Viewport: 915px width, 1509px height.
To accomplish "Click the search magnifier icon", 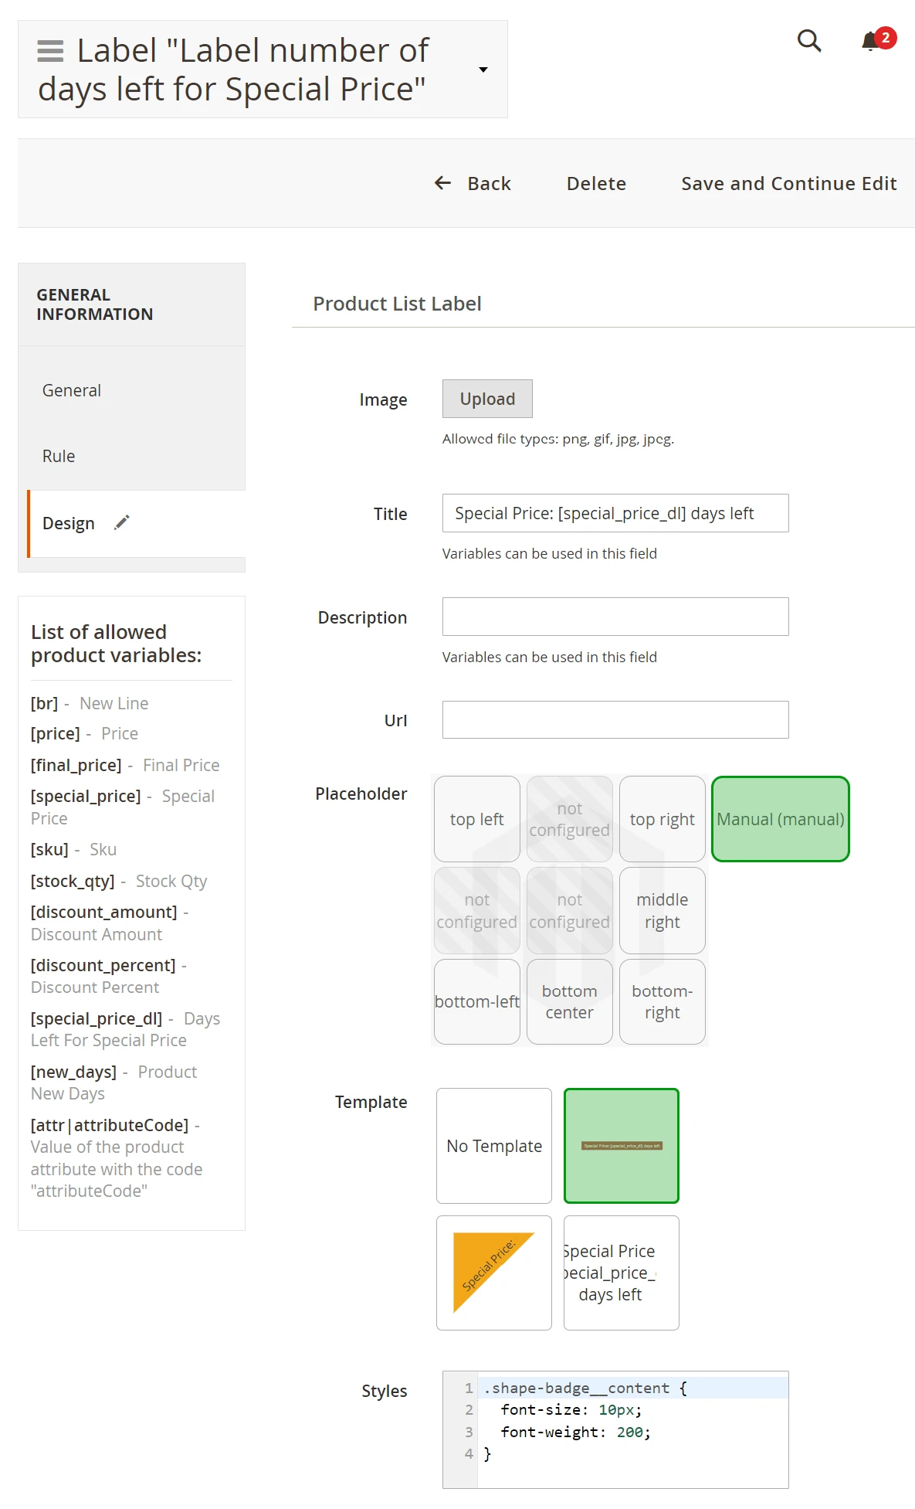I will (x=808, y=40).
